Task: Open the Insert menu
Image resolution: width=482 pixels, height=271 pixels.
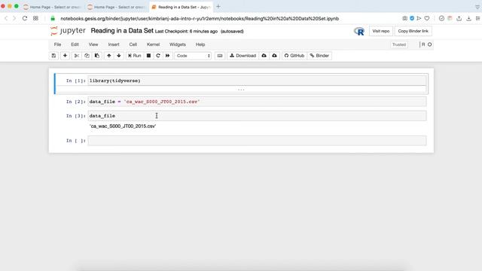Action: click(114, 44)
